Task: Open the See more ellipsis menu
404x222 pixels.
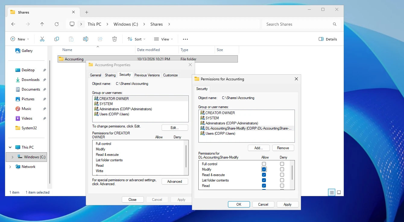Action: (185, 39)
